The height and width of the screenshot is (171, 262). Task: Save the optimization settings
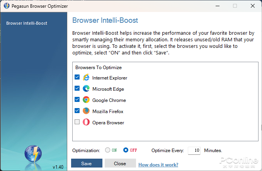point(87,163)
